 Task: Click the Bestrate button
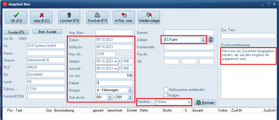click(x=205, y=103)
